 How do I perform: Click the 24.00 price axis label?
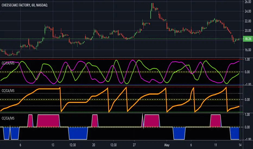(x=248, y=11)
